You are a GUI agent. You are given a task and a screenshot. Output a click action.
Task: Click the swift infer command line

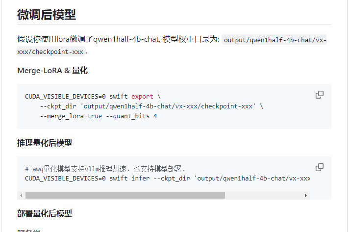(167, 179)
